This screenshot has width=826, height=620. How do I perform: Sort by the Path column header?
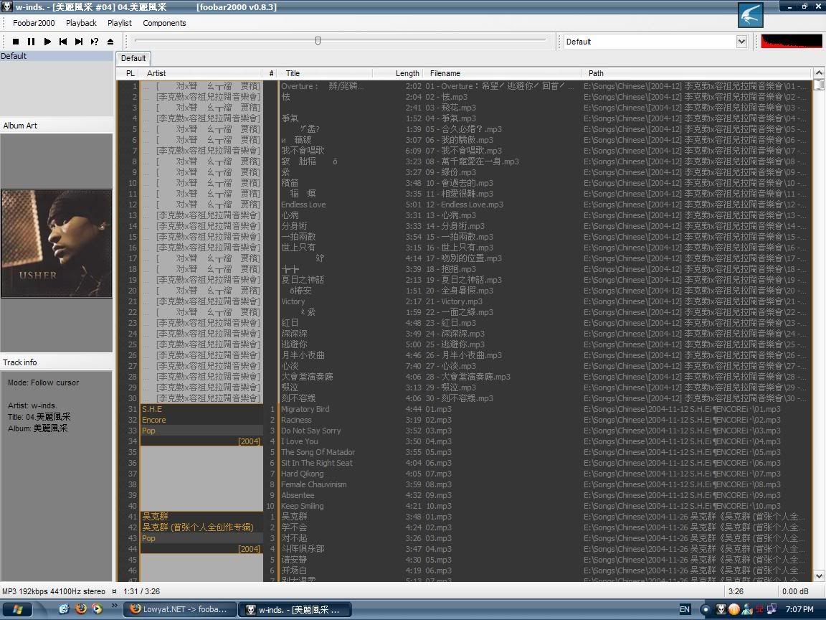pyautogui.click(x=696, y=73)
